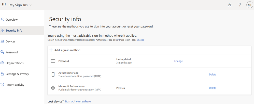Click the Sign out everywhere link

click(78, 101)
